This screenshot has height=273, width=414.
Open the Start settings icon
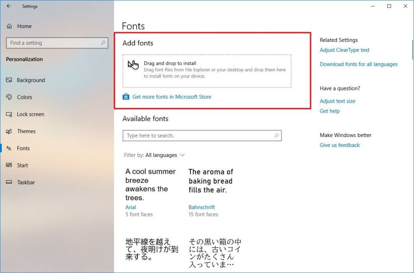[x=9, y=166]
